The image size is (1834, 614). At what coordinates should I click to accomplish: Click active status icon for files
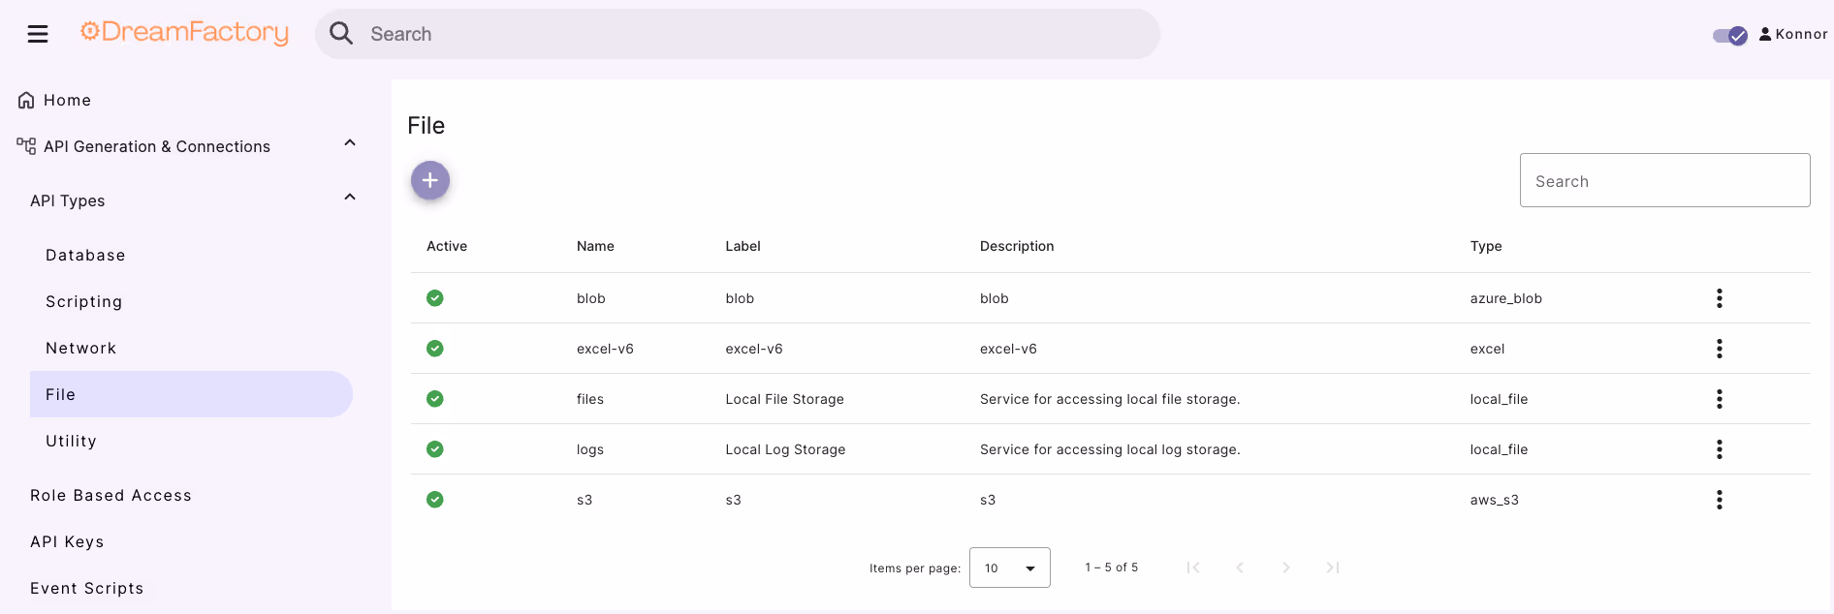click(x=435, y=399)
